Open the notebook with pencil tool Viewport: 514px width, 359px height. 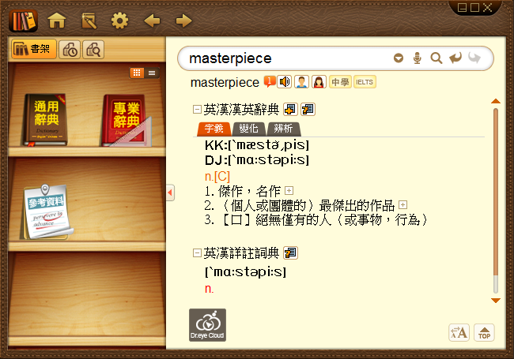point(89,21)
